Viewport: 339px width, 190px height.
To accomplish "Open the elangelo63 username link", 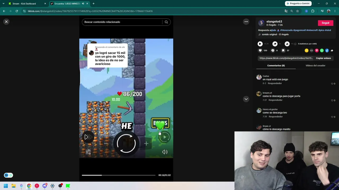I will [x=274, y=22].
